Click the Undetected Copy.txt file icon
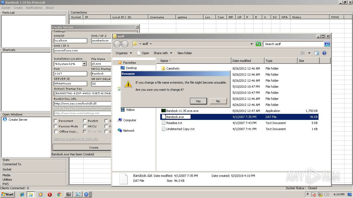This screenshot has height=198, width=353. click(163, 129)
